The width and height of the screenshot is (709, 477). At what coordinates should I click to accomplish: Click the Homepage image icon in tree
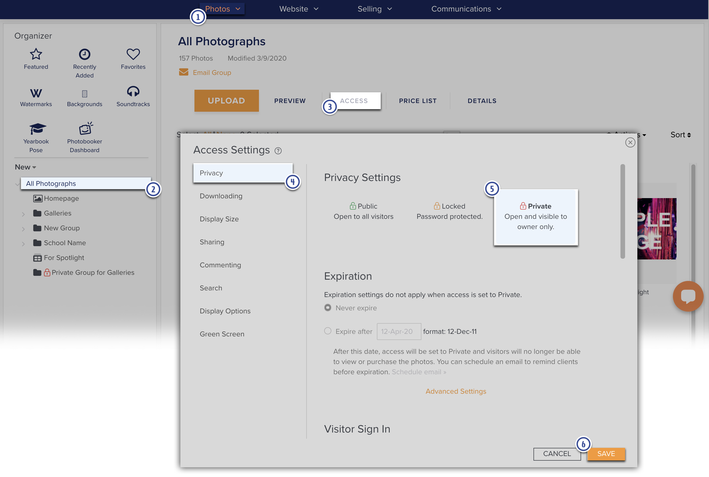pos(37,199)
